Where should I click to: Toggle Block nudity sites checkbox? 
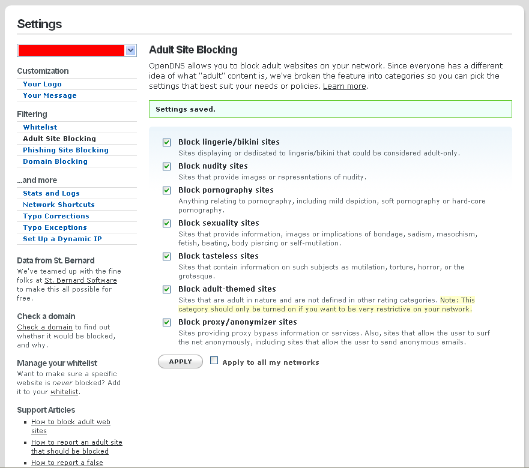coord(167,166)
